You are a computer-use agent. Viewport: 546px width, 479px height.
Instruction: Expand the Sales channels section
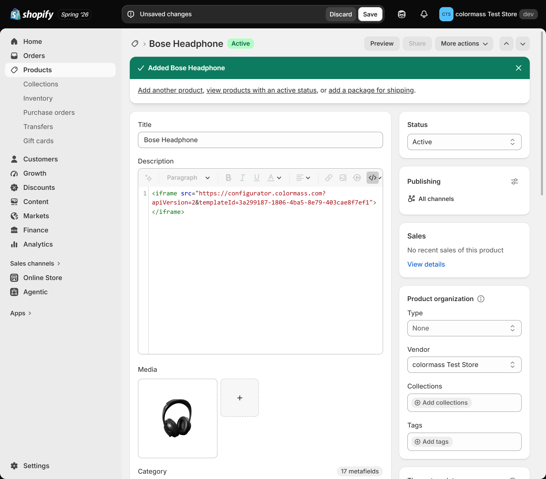coord(35,264)
